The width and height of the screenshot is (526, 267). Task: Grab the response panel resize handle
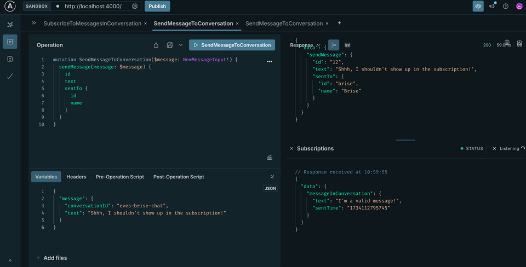405,140
